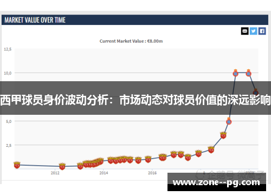Image resolution: width=271 pixels, height=196 pixels.
Task: Share the chart via the email envelope icon
Action: coord(245,31)
